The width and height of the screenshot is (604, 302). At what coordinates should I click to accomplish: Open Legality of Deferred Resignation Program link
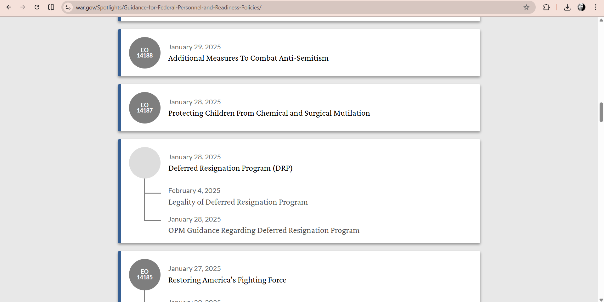(x=238, y=202)
